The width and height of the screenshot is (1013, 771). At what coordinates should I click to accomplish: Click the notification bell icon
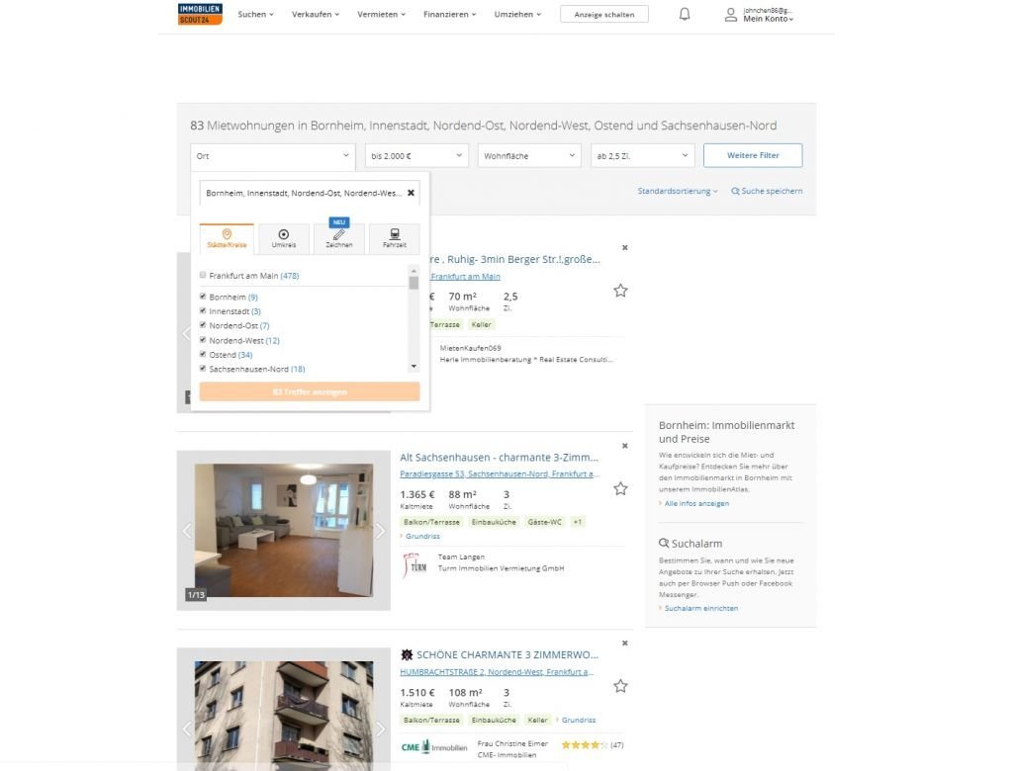684,14
